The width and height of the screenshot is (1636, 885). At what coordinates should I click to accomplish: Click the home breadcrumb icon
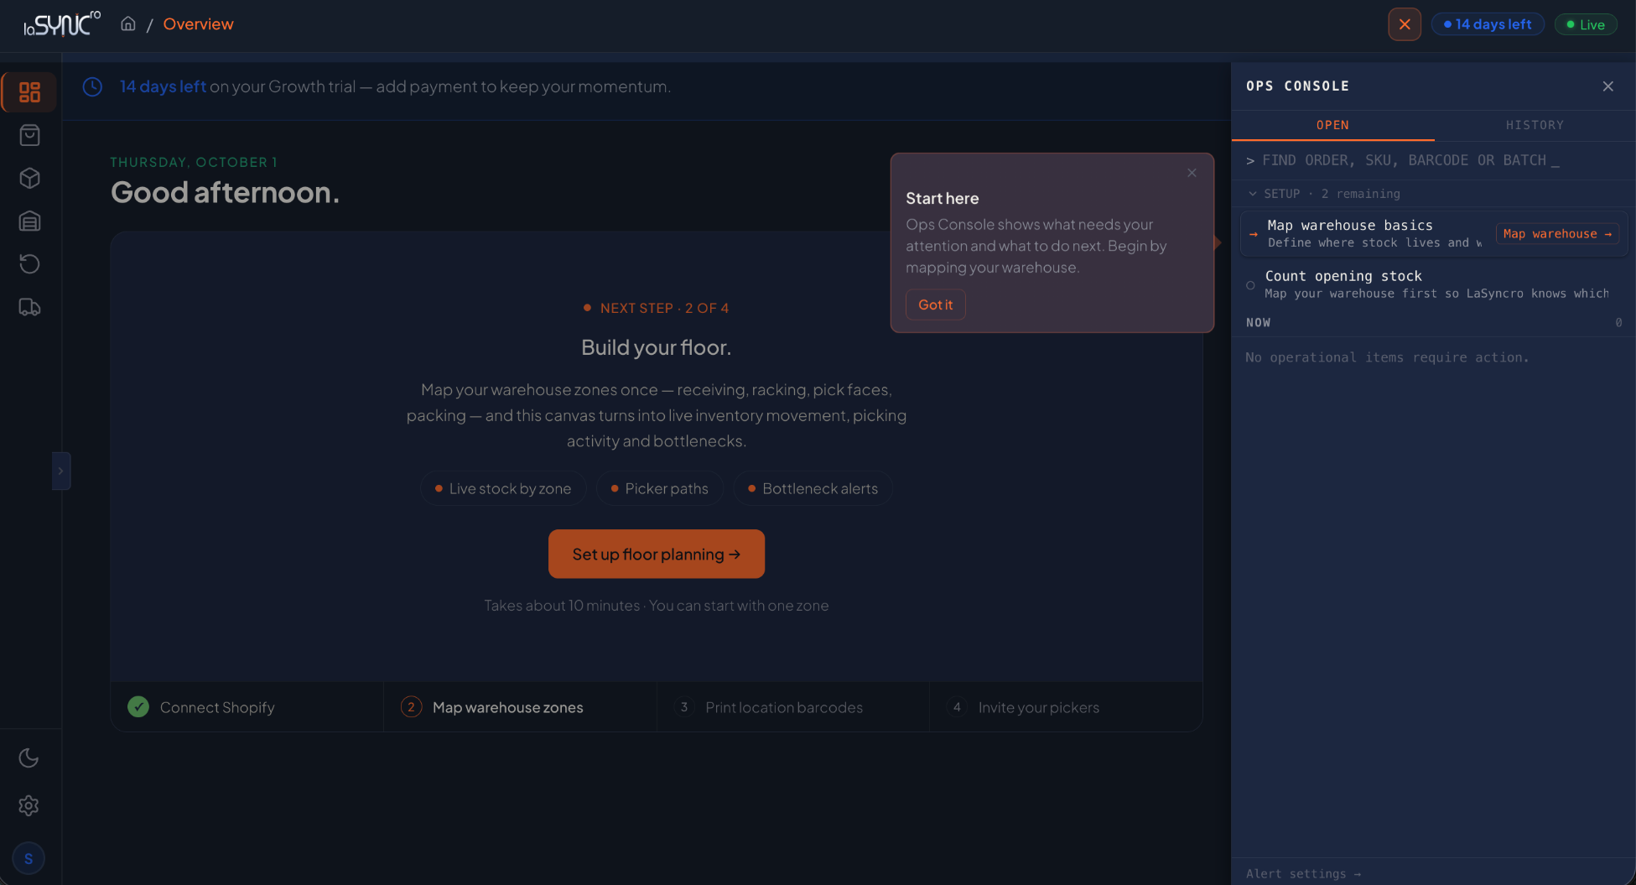[128, 24]
